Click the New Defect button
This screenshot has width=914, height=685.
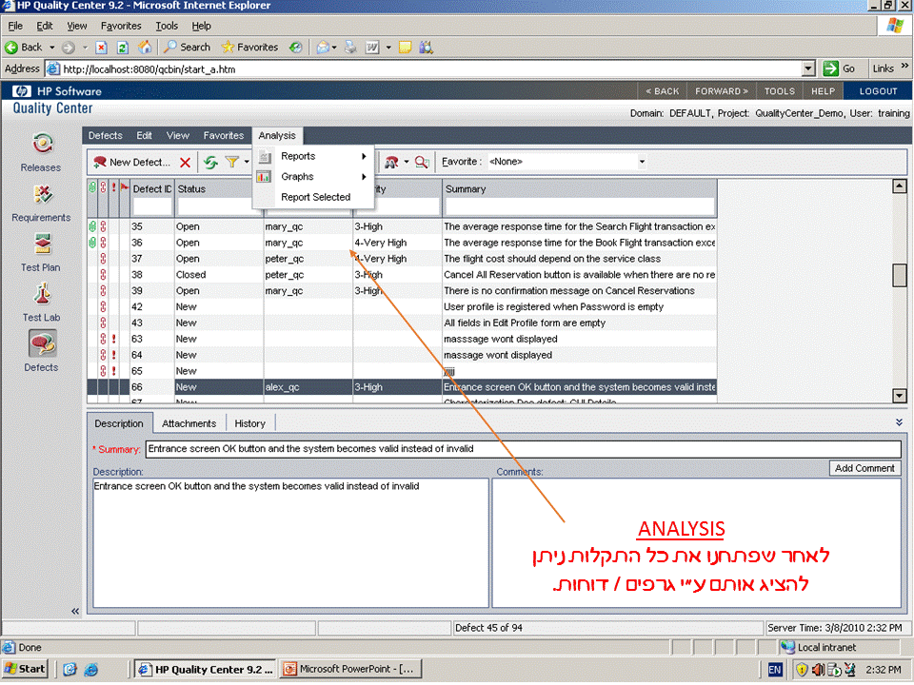pos(131,163)
